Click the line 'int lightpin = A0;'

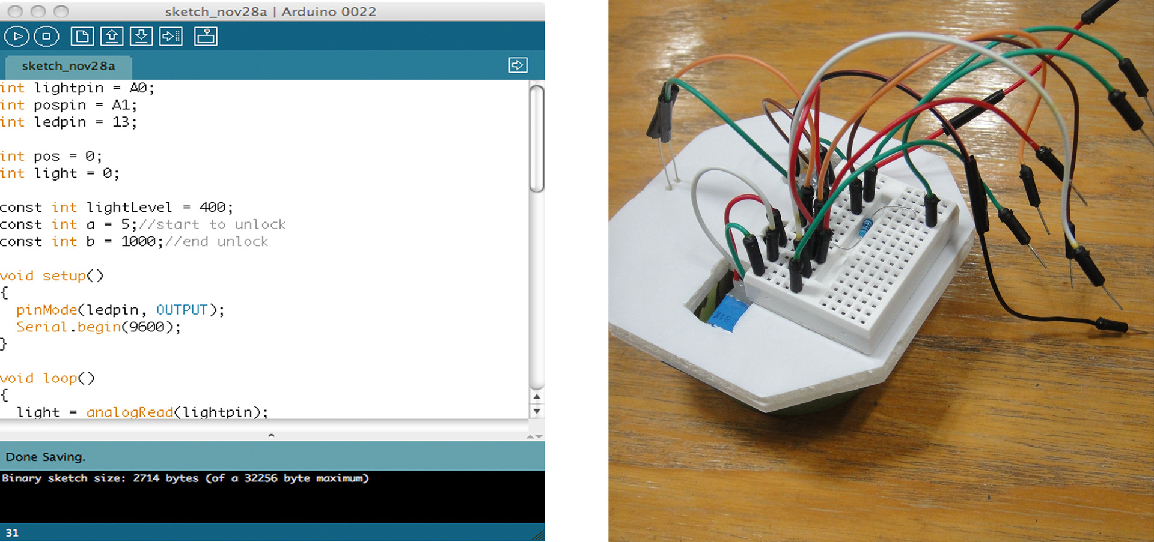pos(78,88)
